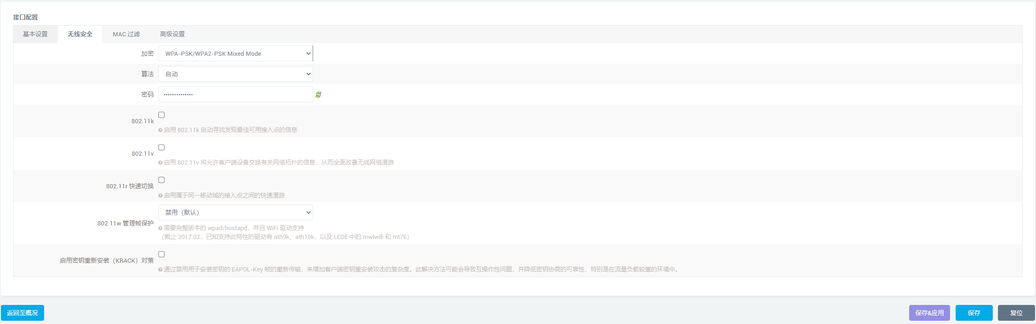1036x324 pixels.
Task: Click the green reveal-password icon beside 密码
Action: (318, 94)
